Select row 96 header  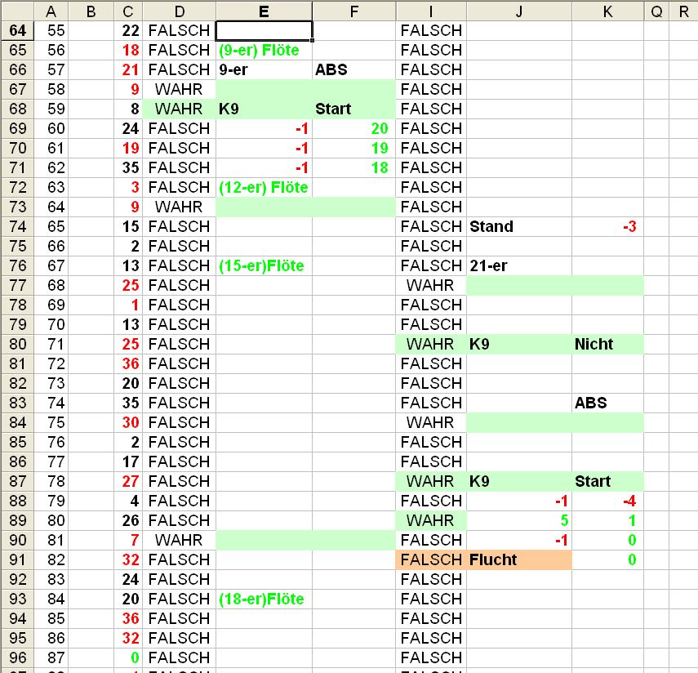point(17,657)
